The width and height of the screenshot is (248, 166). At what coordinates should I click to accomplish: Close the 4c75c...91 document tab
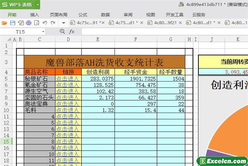tap(103, 23)
